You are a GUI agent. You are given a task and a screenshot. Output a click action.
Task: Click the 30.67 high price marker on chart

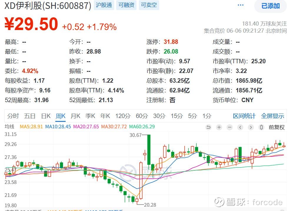(135, 135)
